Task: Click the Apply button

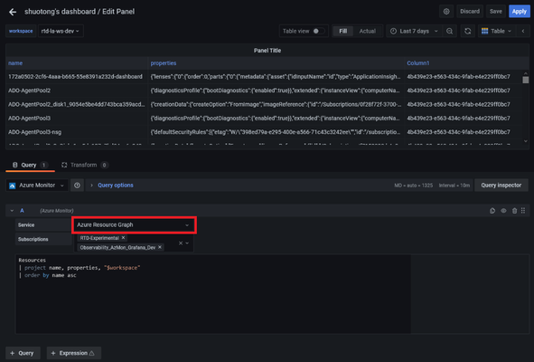Action: 519,11
